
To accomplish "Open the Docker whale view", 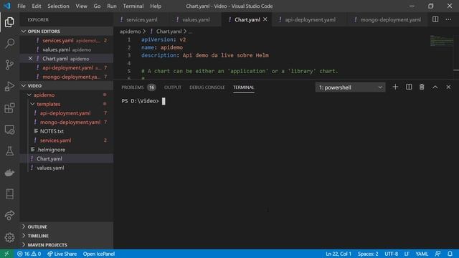I will [x=9, y=173].
